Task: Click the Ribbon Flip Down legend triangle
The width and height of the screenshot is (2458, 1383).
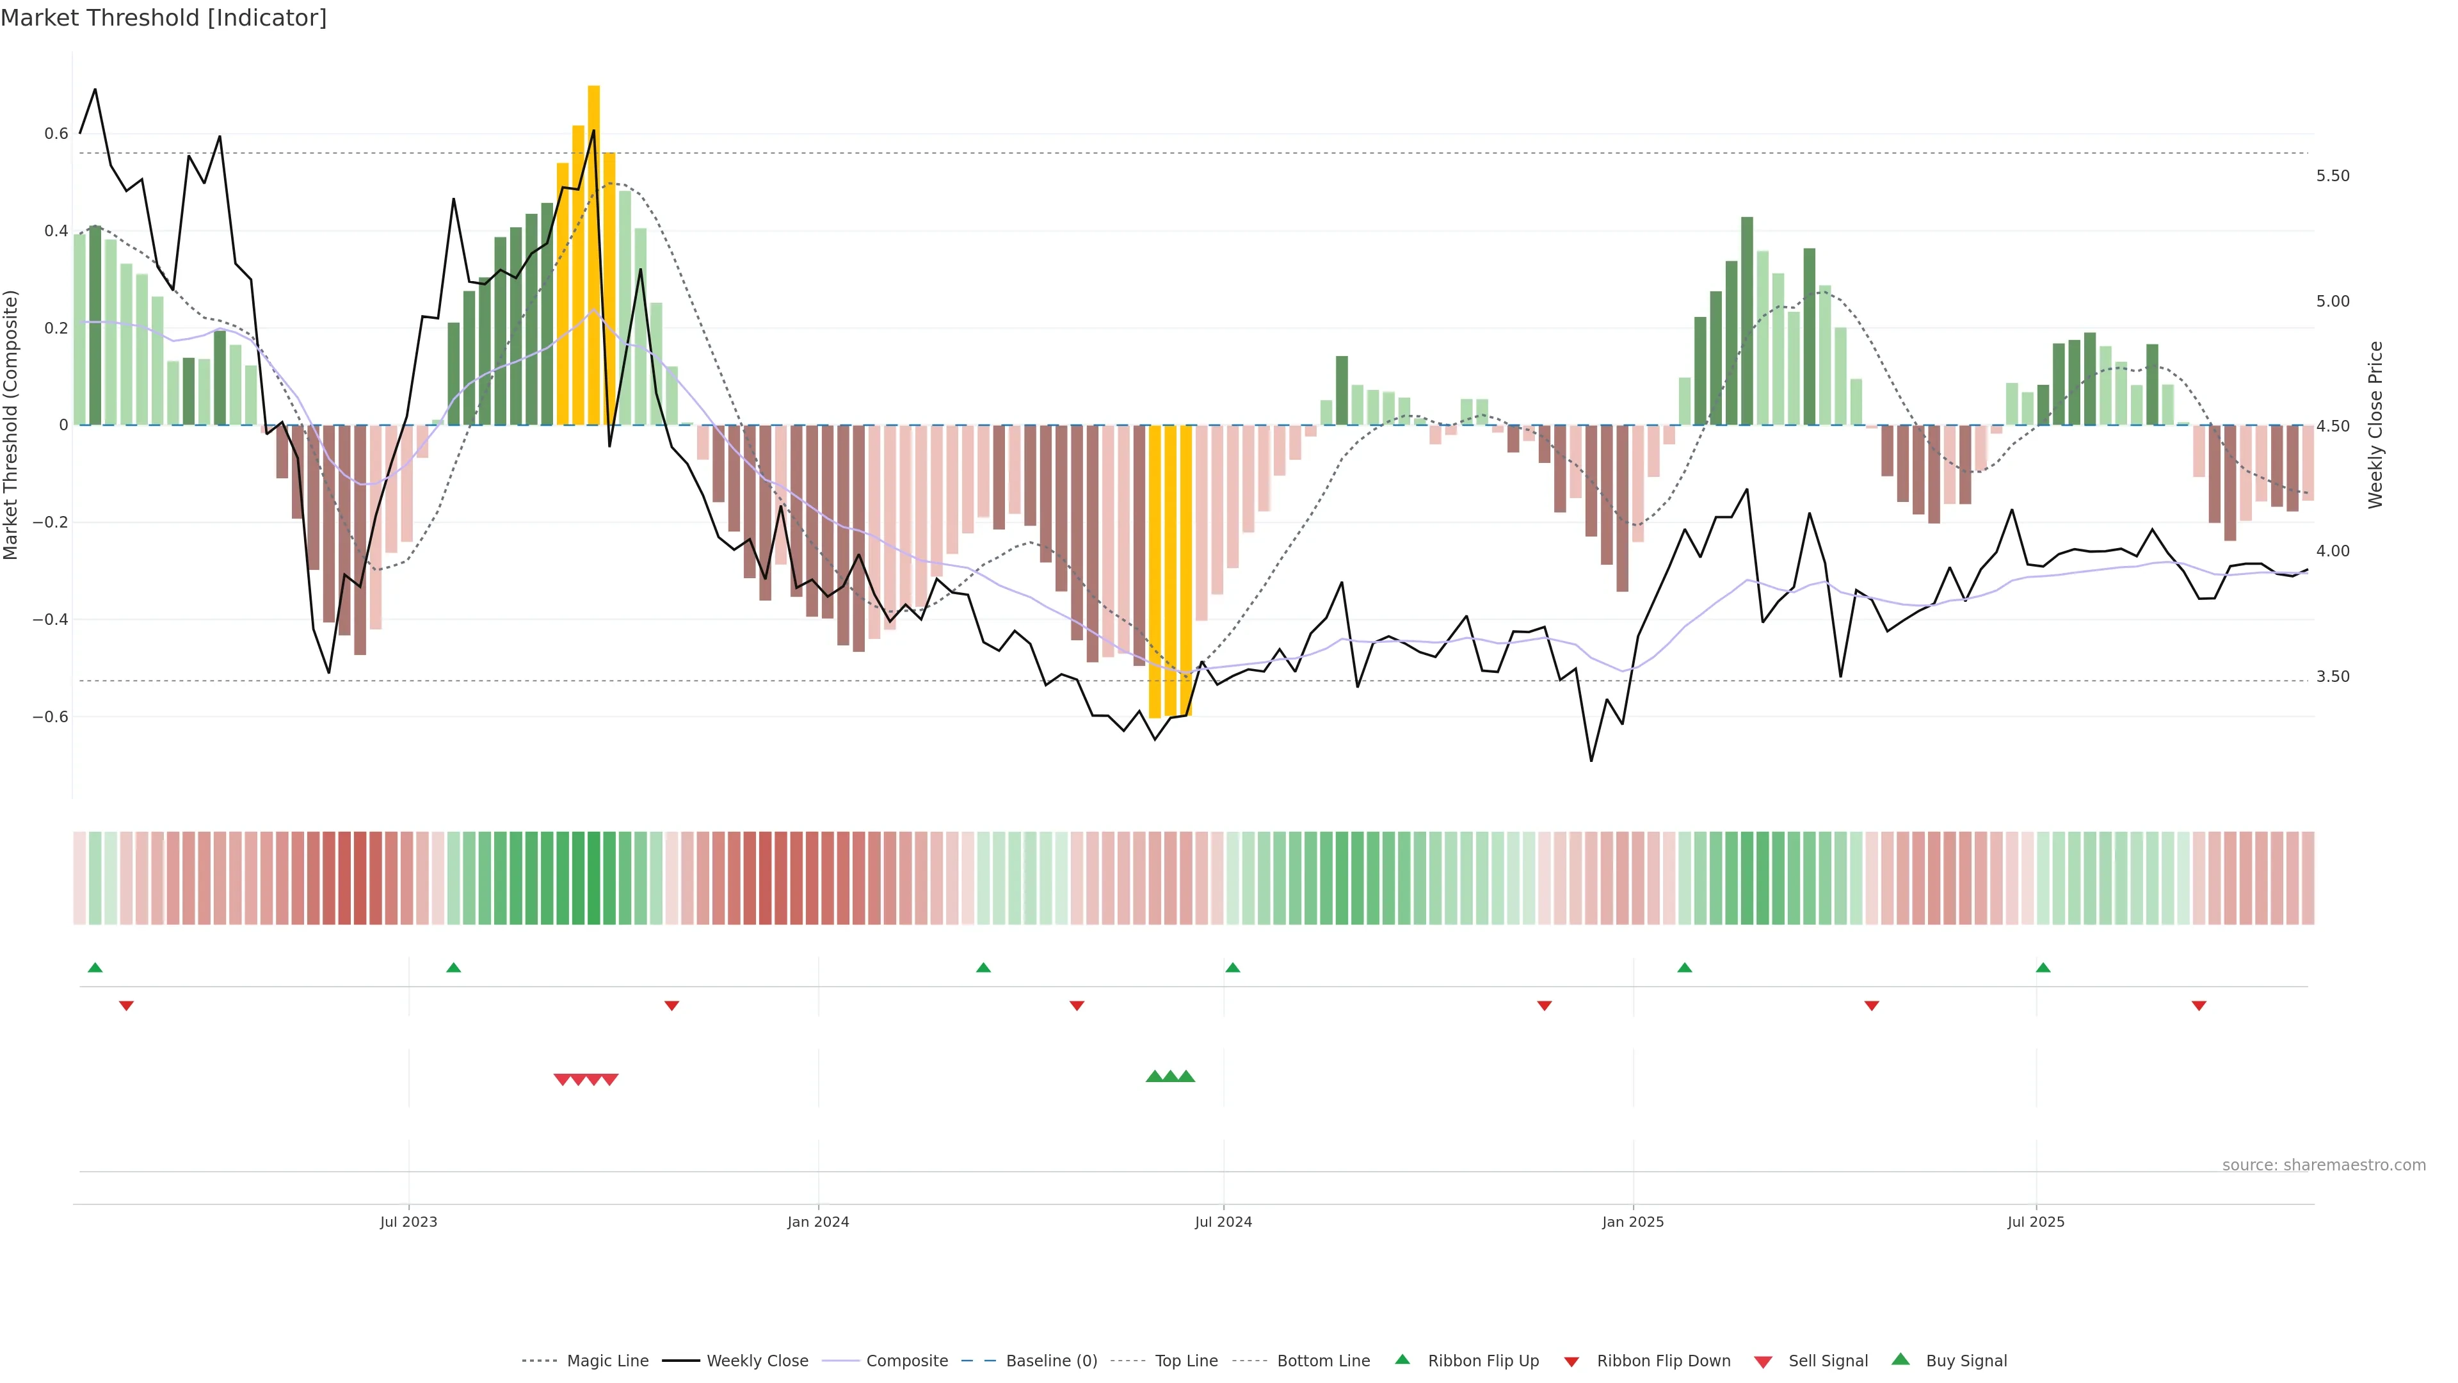Action: [x=1571, y=1362]
